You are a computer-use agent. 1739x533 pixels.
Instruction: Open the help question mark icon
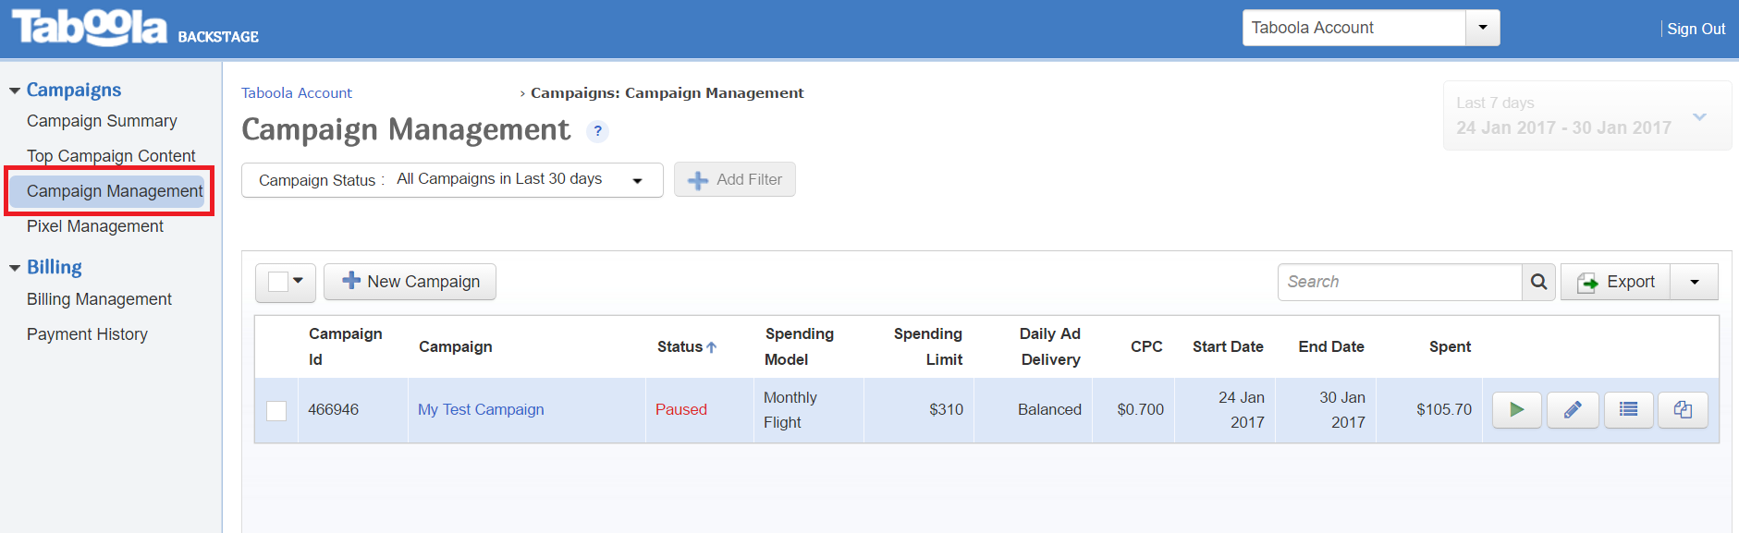(597, 131)
